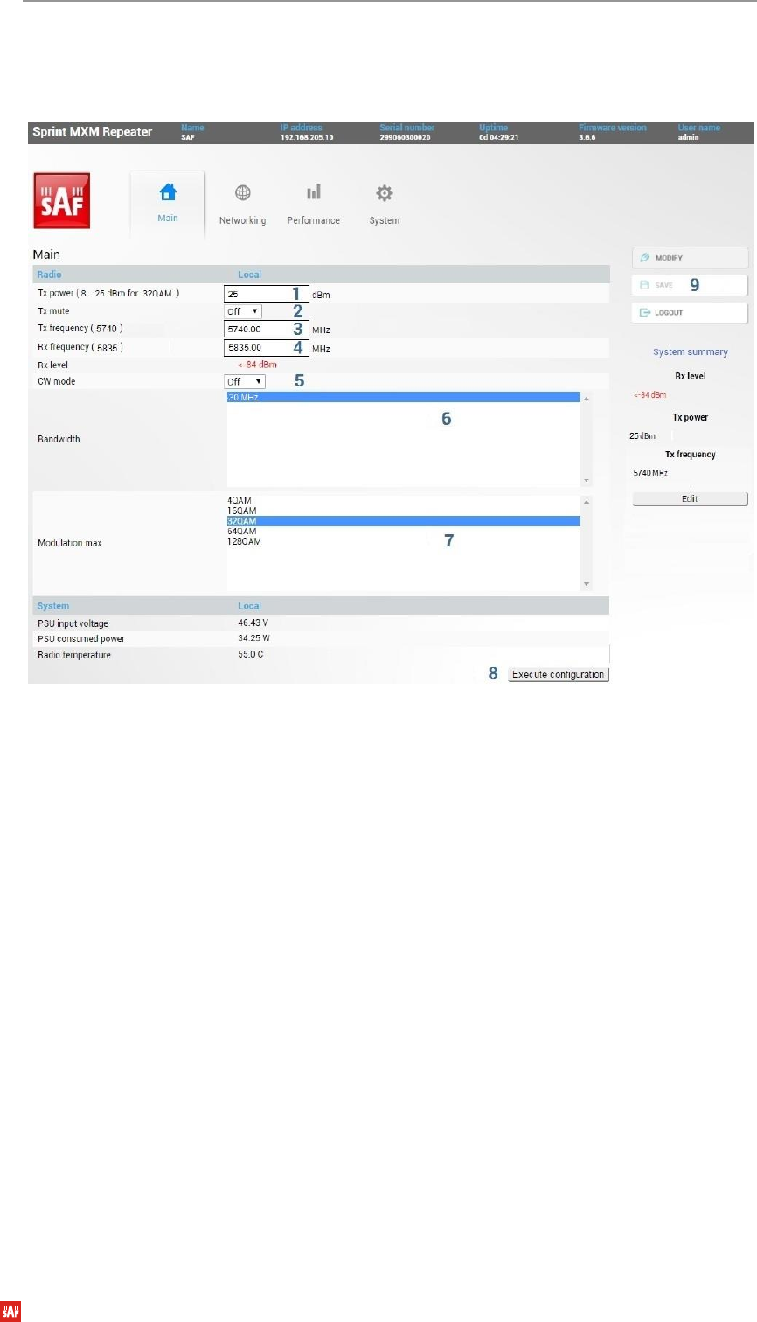Click the Modify pencil icon
Viewport: 757px width, 1322px height.
tap(644, 258)
